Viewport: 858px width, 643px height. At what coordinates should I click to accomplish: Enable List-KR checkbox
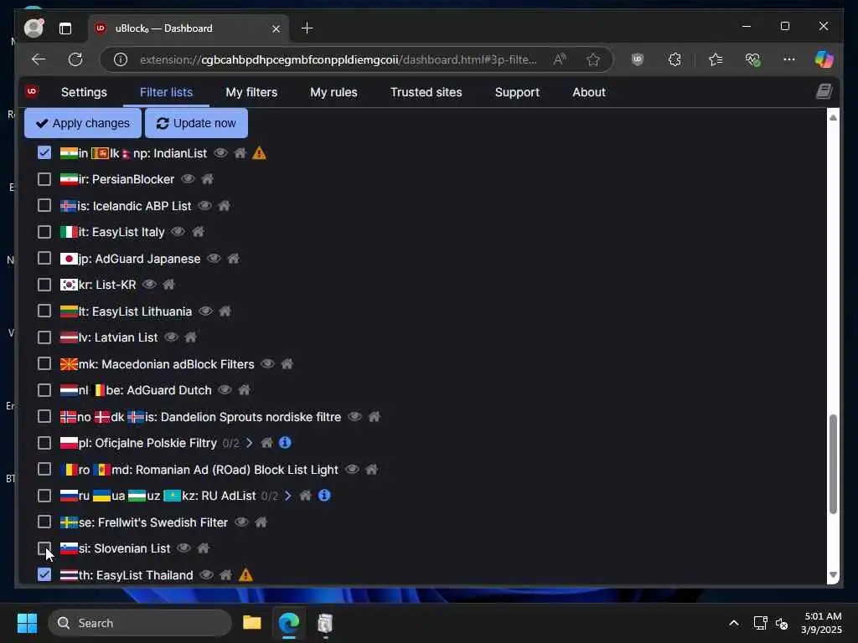pyautogui.click(x=44, y=285)
